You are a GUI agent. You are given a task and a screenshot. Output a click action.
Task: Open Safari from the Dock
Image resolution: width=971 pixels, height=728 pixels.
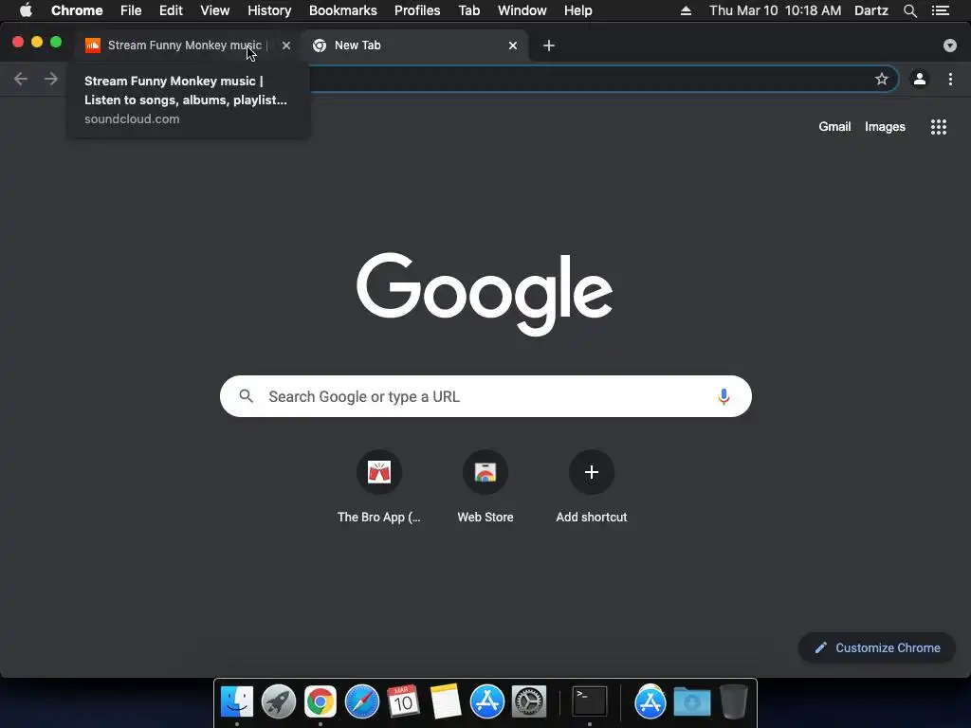[361, 701]
